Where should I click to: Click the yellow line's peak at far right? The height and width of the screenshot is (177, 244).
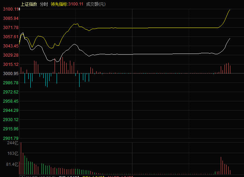point(230,10)
